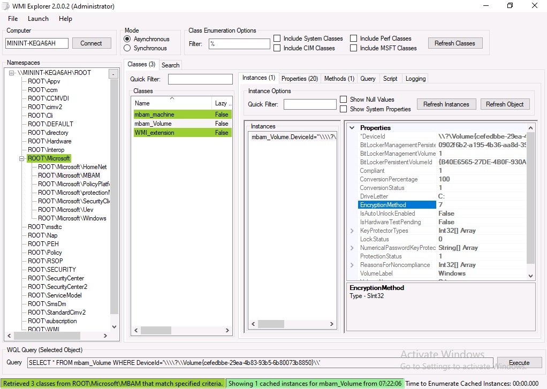Screen dimensions: 547x389
Task: Enable Include System Classes checkbox
Action: (277, 39)
